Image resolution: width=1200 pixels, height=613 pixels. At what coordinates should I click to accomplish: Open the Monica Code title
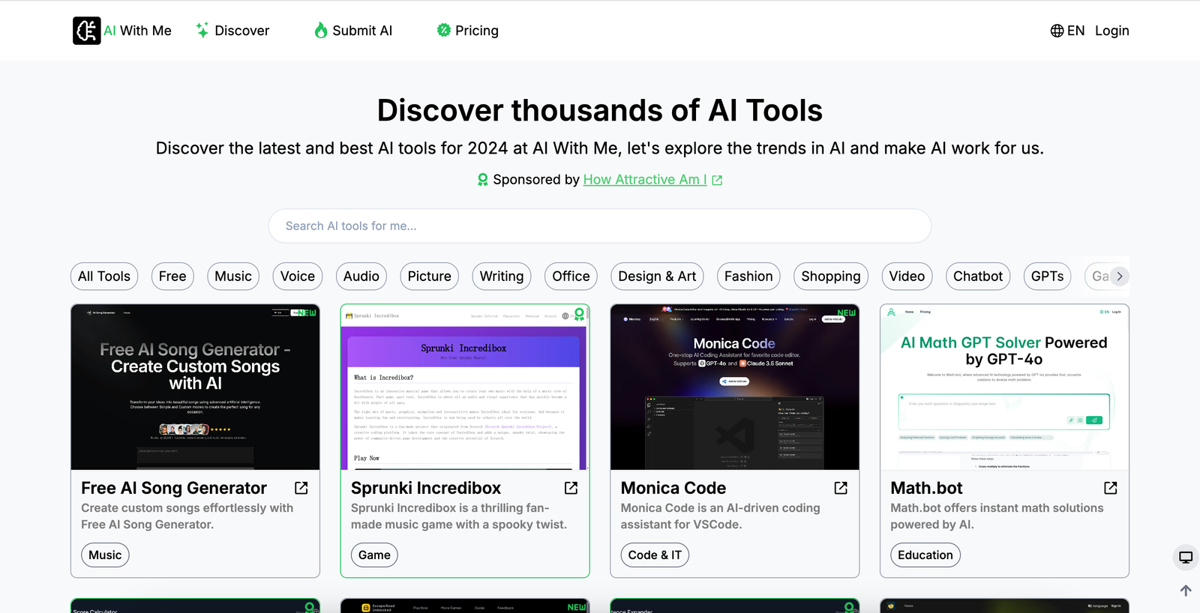click(x=673, y=488)
